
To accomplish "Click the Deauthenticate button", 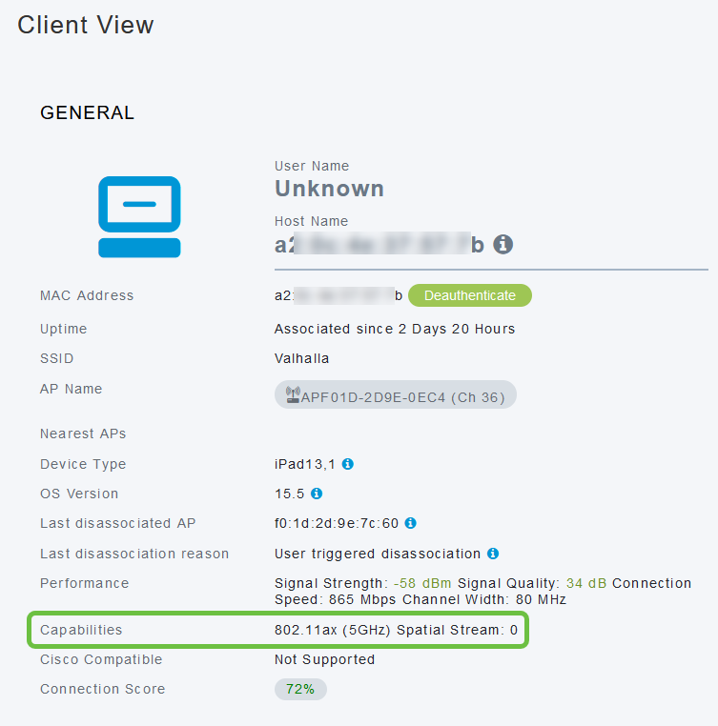I will point(469,295).
